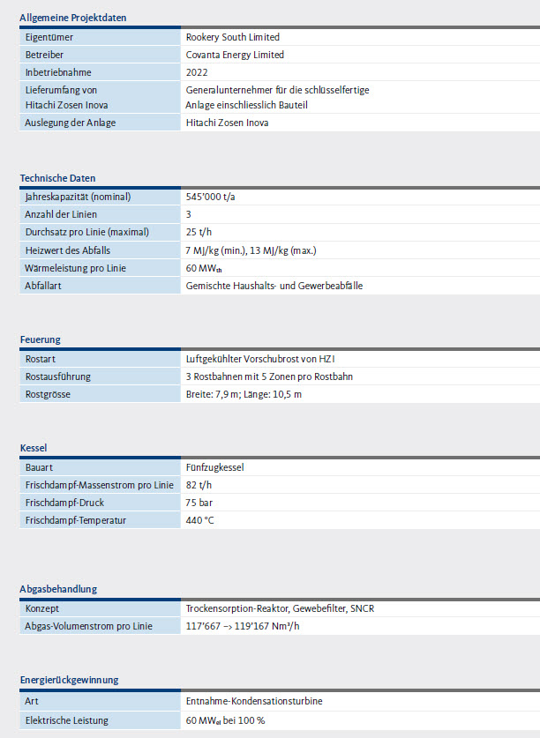This screenshot has height=738, width=540.
Task: Click the 'Energierückgewinnung' section heading
Action: tap(69, 680)
